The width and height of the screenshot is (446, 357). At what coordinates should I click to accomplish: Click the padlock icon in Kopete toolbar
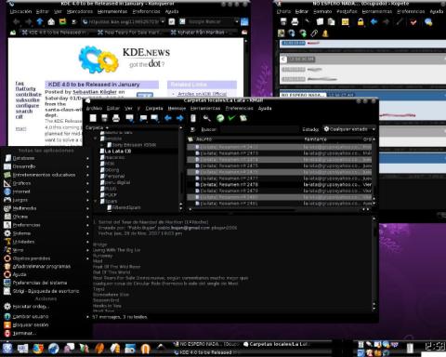tap(361, 21)
